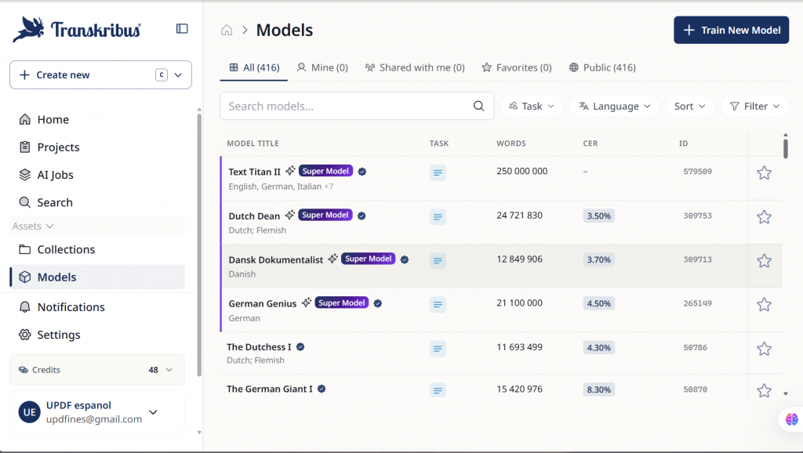The image size is (803, 453).
Task: Open the Language filter dropdown
Action: point(615,106)
